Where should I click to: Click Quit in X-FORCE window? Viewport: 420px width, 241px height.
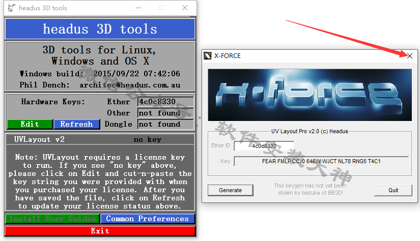(x=393, y=190)
